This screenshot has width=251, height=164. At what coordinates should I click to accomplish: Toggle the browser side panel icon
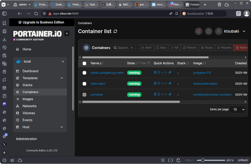pyautogui.click(x=4, y=14)
